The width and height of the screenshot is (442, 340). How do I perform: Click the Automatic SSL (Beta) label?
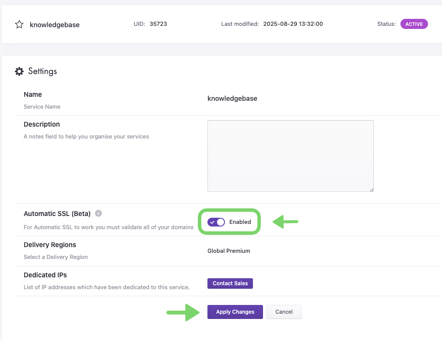pyautogui.click(x=57, y=214)
